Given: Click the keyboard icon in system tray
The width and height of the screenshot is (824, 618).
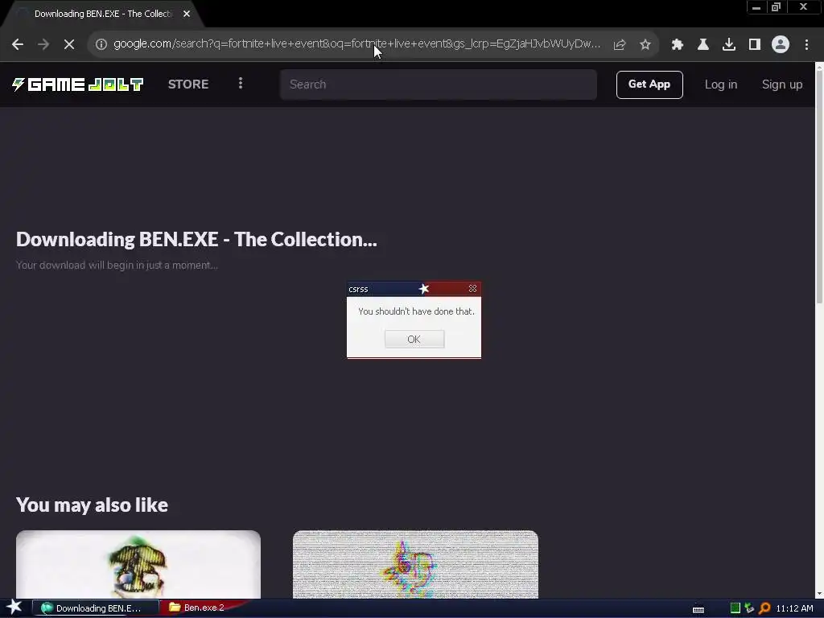Looking at the screenshot, I should tap(698, 608).
